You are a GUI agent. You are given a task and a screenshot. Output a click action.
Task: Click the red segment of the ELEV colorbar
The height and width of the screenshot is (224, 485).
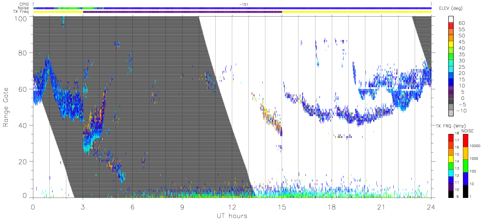451,26
